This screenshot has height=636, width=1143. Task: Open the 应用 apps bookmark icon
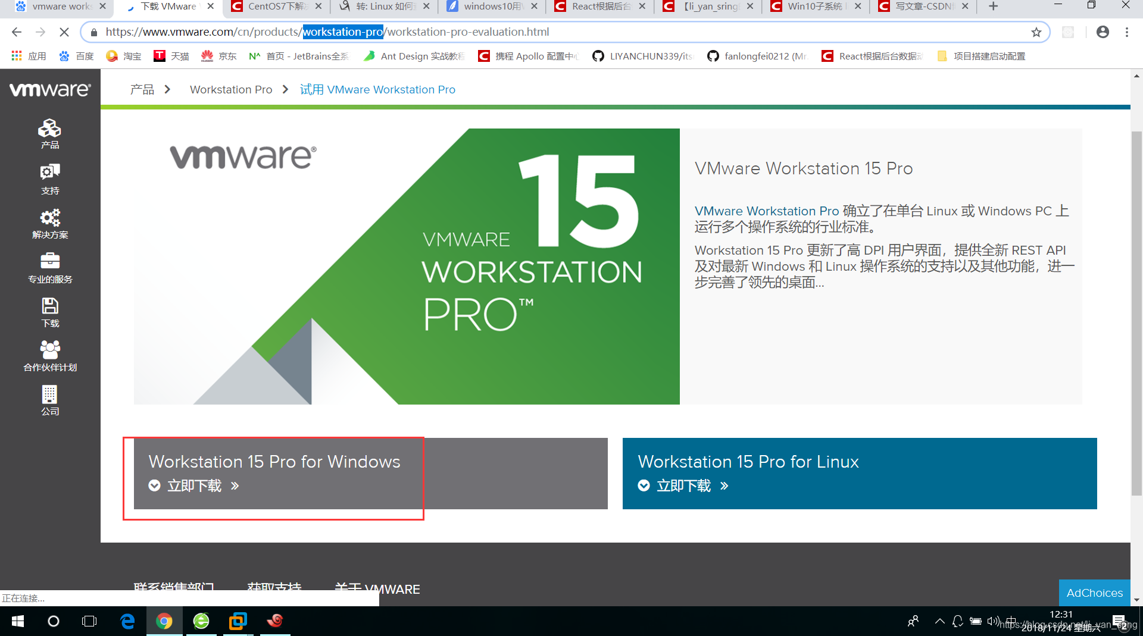coord(29,56)
